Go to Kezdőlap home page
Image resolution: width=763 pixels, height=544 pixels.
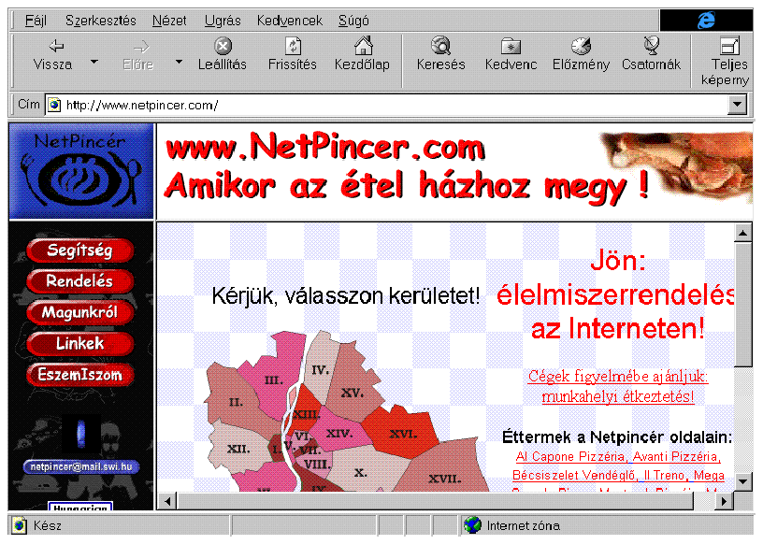[x=363, y=54]
